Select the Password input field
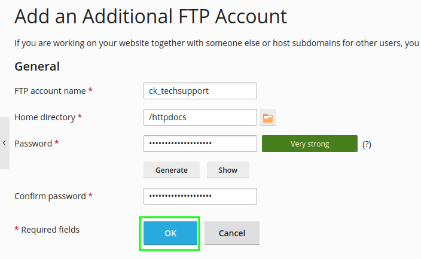The height and width of the screenshot is (259, 421). 200,144
